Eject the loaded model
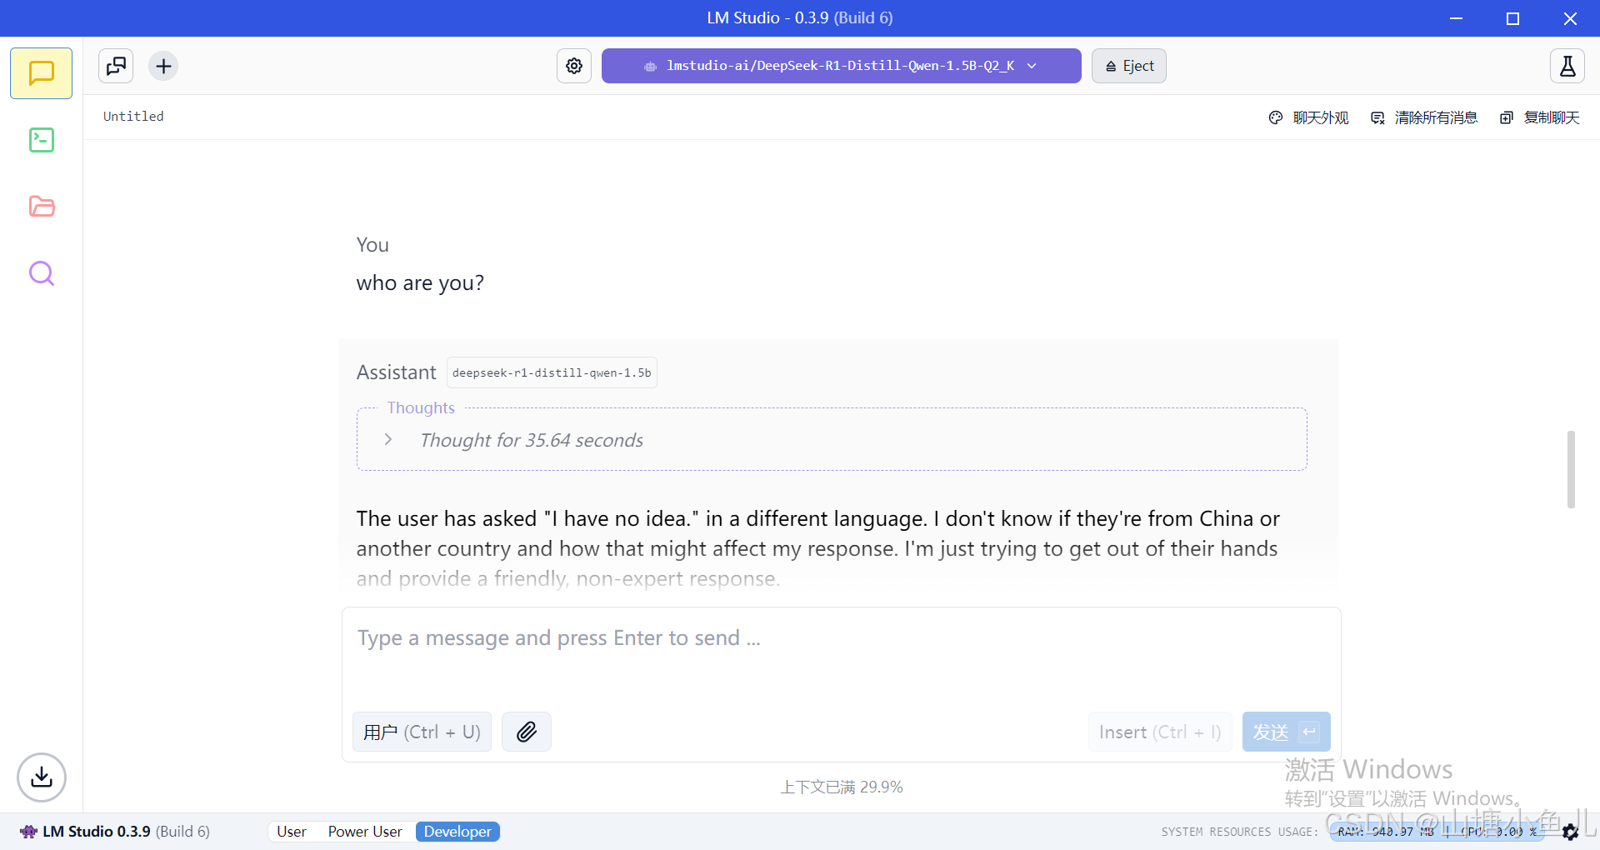Screen dimensions: 1600x850 (1129, 66)
